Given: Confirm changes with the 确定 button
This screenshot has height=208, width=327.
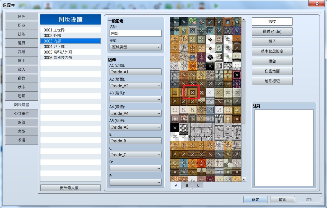Looking at the screenshot, I should point(255,200).
